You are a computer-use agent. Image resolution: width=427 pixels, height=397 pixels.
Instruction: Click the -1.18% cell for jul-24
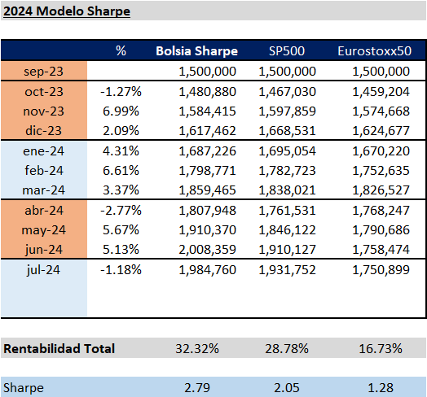click(x=121, y=270)
